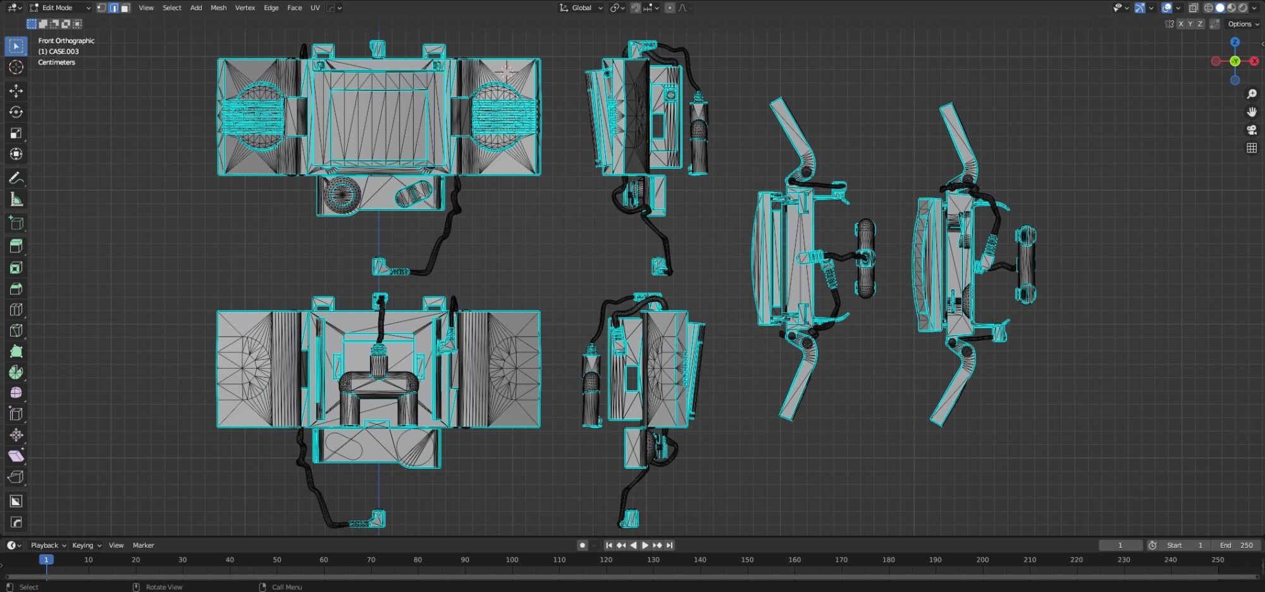
Task: Click the pan view hand icon
Action: (1251, 112)
